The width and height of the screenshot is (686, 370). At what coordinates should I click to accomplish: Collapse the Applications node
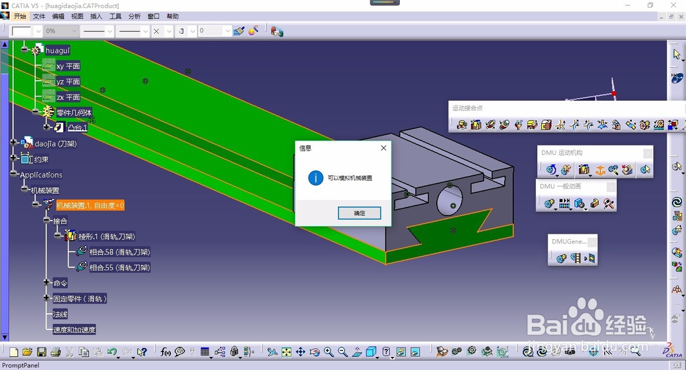coord(13,174)
